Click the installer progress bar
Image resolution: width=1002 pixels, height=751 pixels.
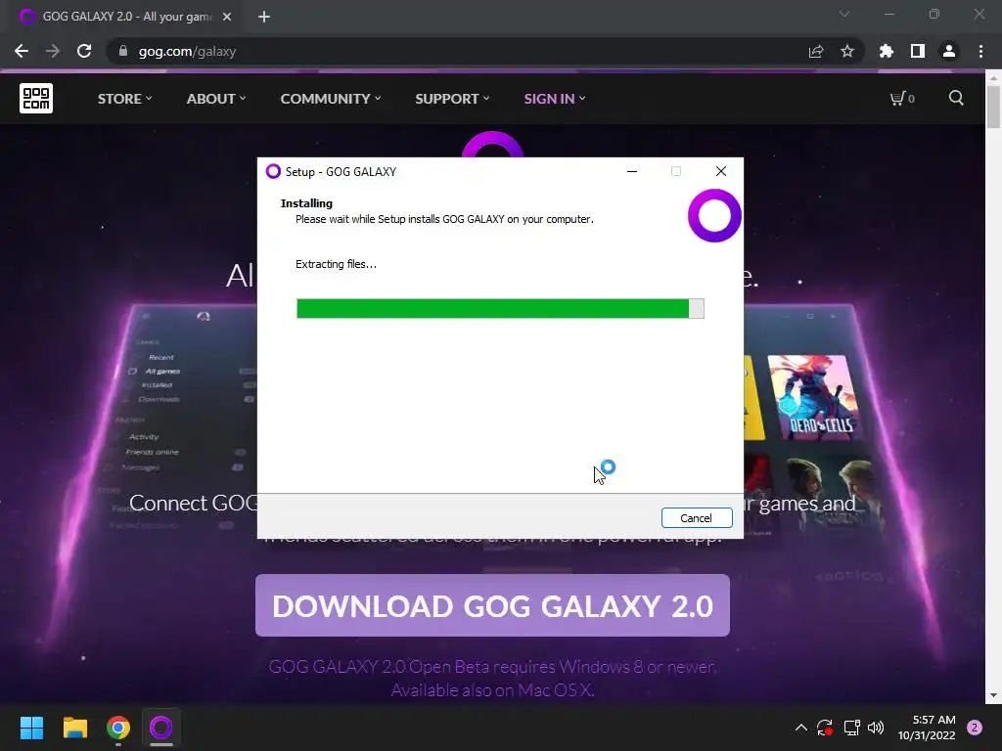(500, 308)
